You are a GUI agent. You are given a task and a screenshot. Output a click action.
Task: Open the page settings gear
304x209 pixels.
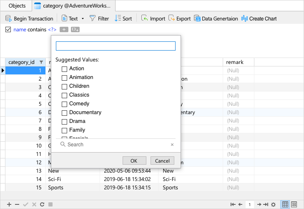pos(274,204)
